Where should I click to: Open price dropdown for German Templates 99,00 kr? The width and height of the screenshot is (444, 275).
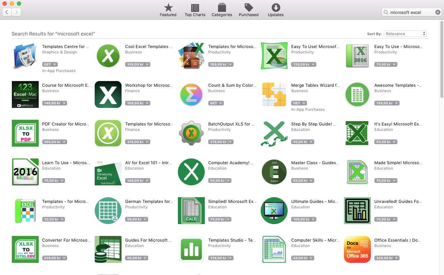145,219
